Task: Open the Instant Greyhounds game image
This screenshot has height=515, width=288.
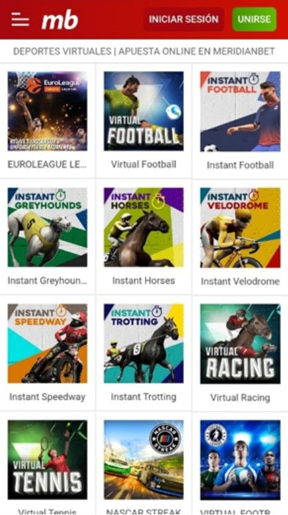Action: coord(48,228)
